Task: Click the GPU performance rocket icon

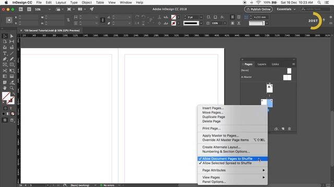Action: click(x=92, y=9)
